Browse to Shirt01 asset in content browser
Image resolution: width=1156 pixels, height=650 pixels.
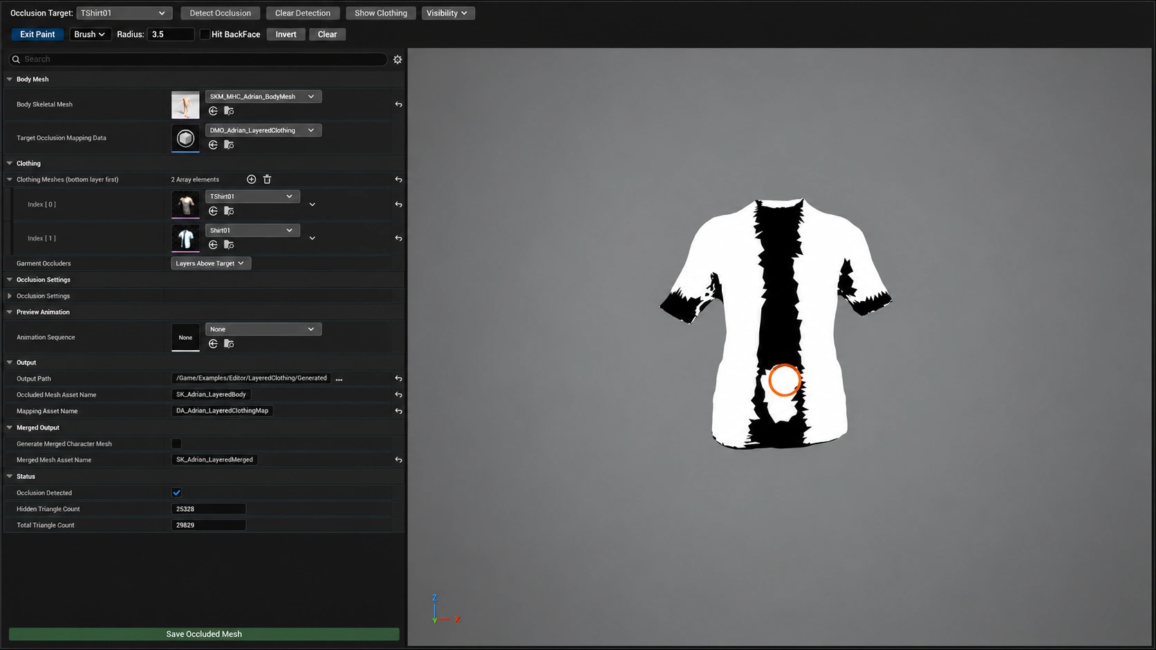229,245
